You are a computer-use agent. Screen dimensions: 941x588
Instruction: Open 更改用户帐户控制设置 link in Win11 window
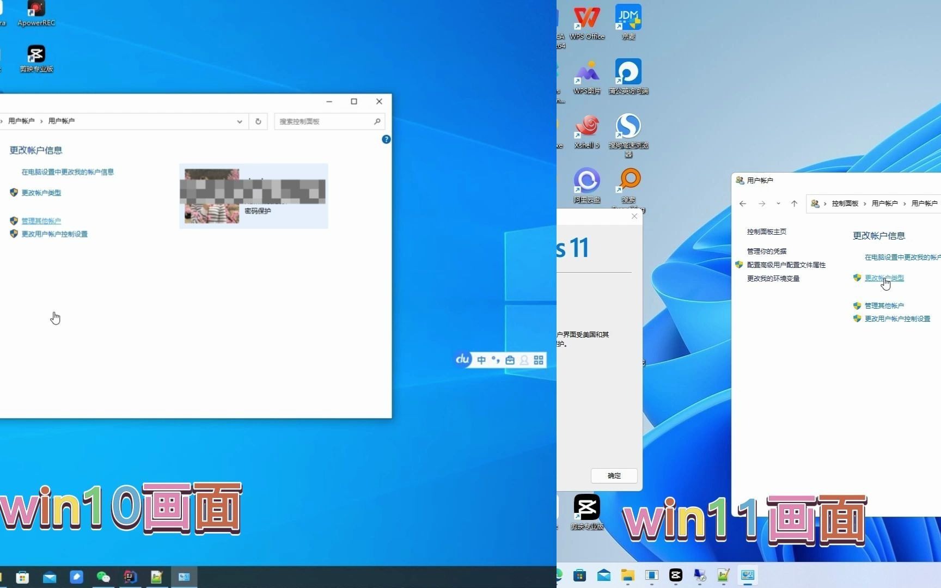coord(897,319)
